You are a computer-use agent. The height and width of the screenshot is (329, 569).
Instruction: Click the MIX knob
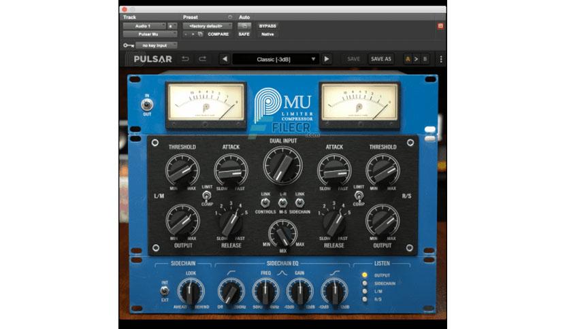282,233
